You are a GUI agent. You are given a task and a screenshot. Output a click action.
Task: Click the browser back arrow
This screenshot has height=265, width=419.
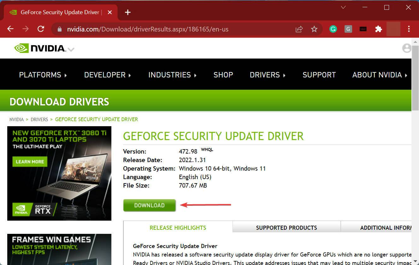tap(10, 29)
